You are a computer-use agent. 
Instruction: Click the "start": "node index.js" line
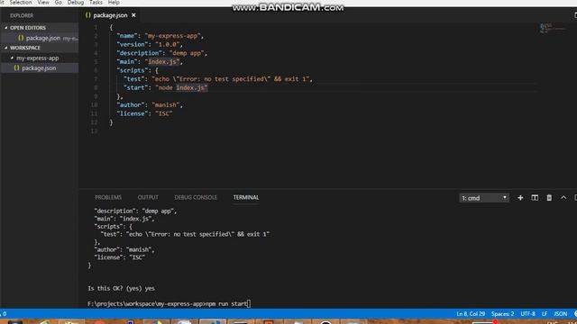click(166, 88)
